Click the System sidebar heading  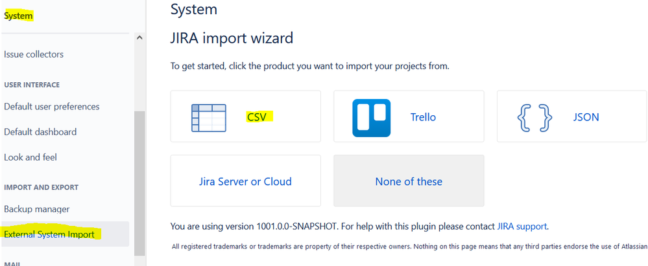click(x=18, y=16)
